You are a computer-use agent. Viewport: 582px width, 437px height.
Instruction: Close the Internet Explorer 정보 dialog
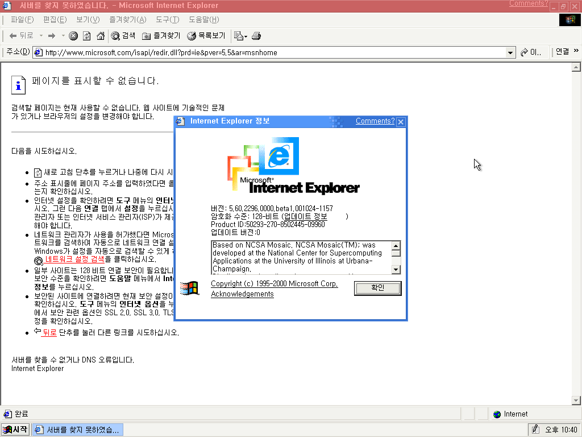click(x=401, y=122)
